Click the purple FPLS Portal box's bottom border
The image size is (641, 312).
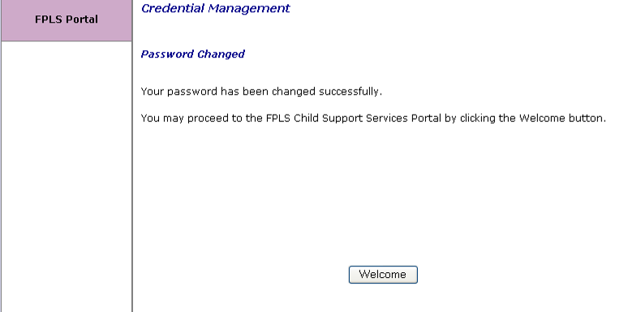point(67,41)
